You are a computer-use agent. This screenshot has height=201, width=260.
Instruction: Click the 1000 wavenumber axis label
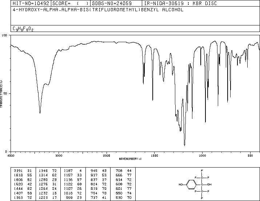click(202, 156)
